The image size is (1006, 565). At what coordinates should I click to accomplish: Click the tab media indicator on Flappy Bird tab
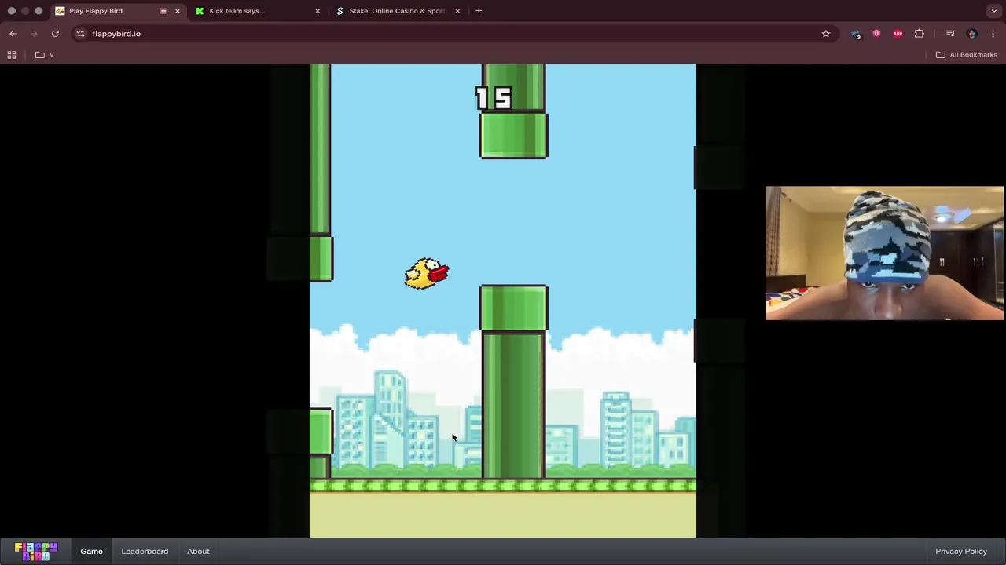pyautogui.click(x=163, y=11)
